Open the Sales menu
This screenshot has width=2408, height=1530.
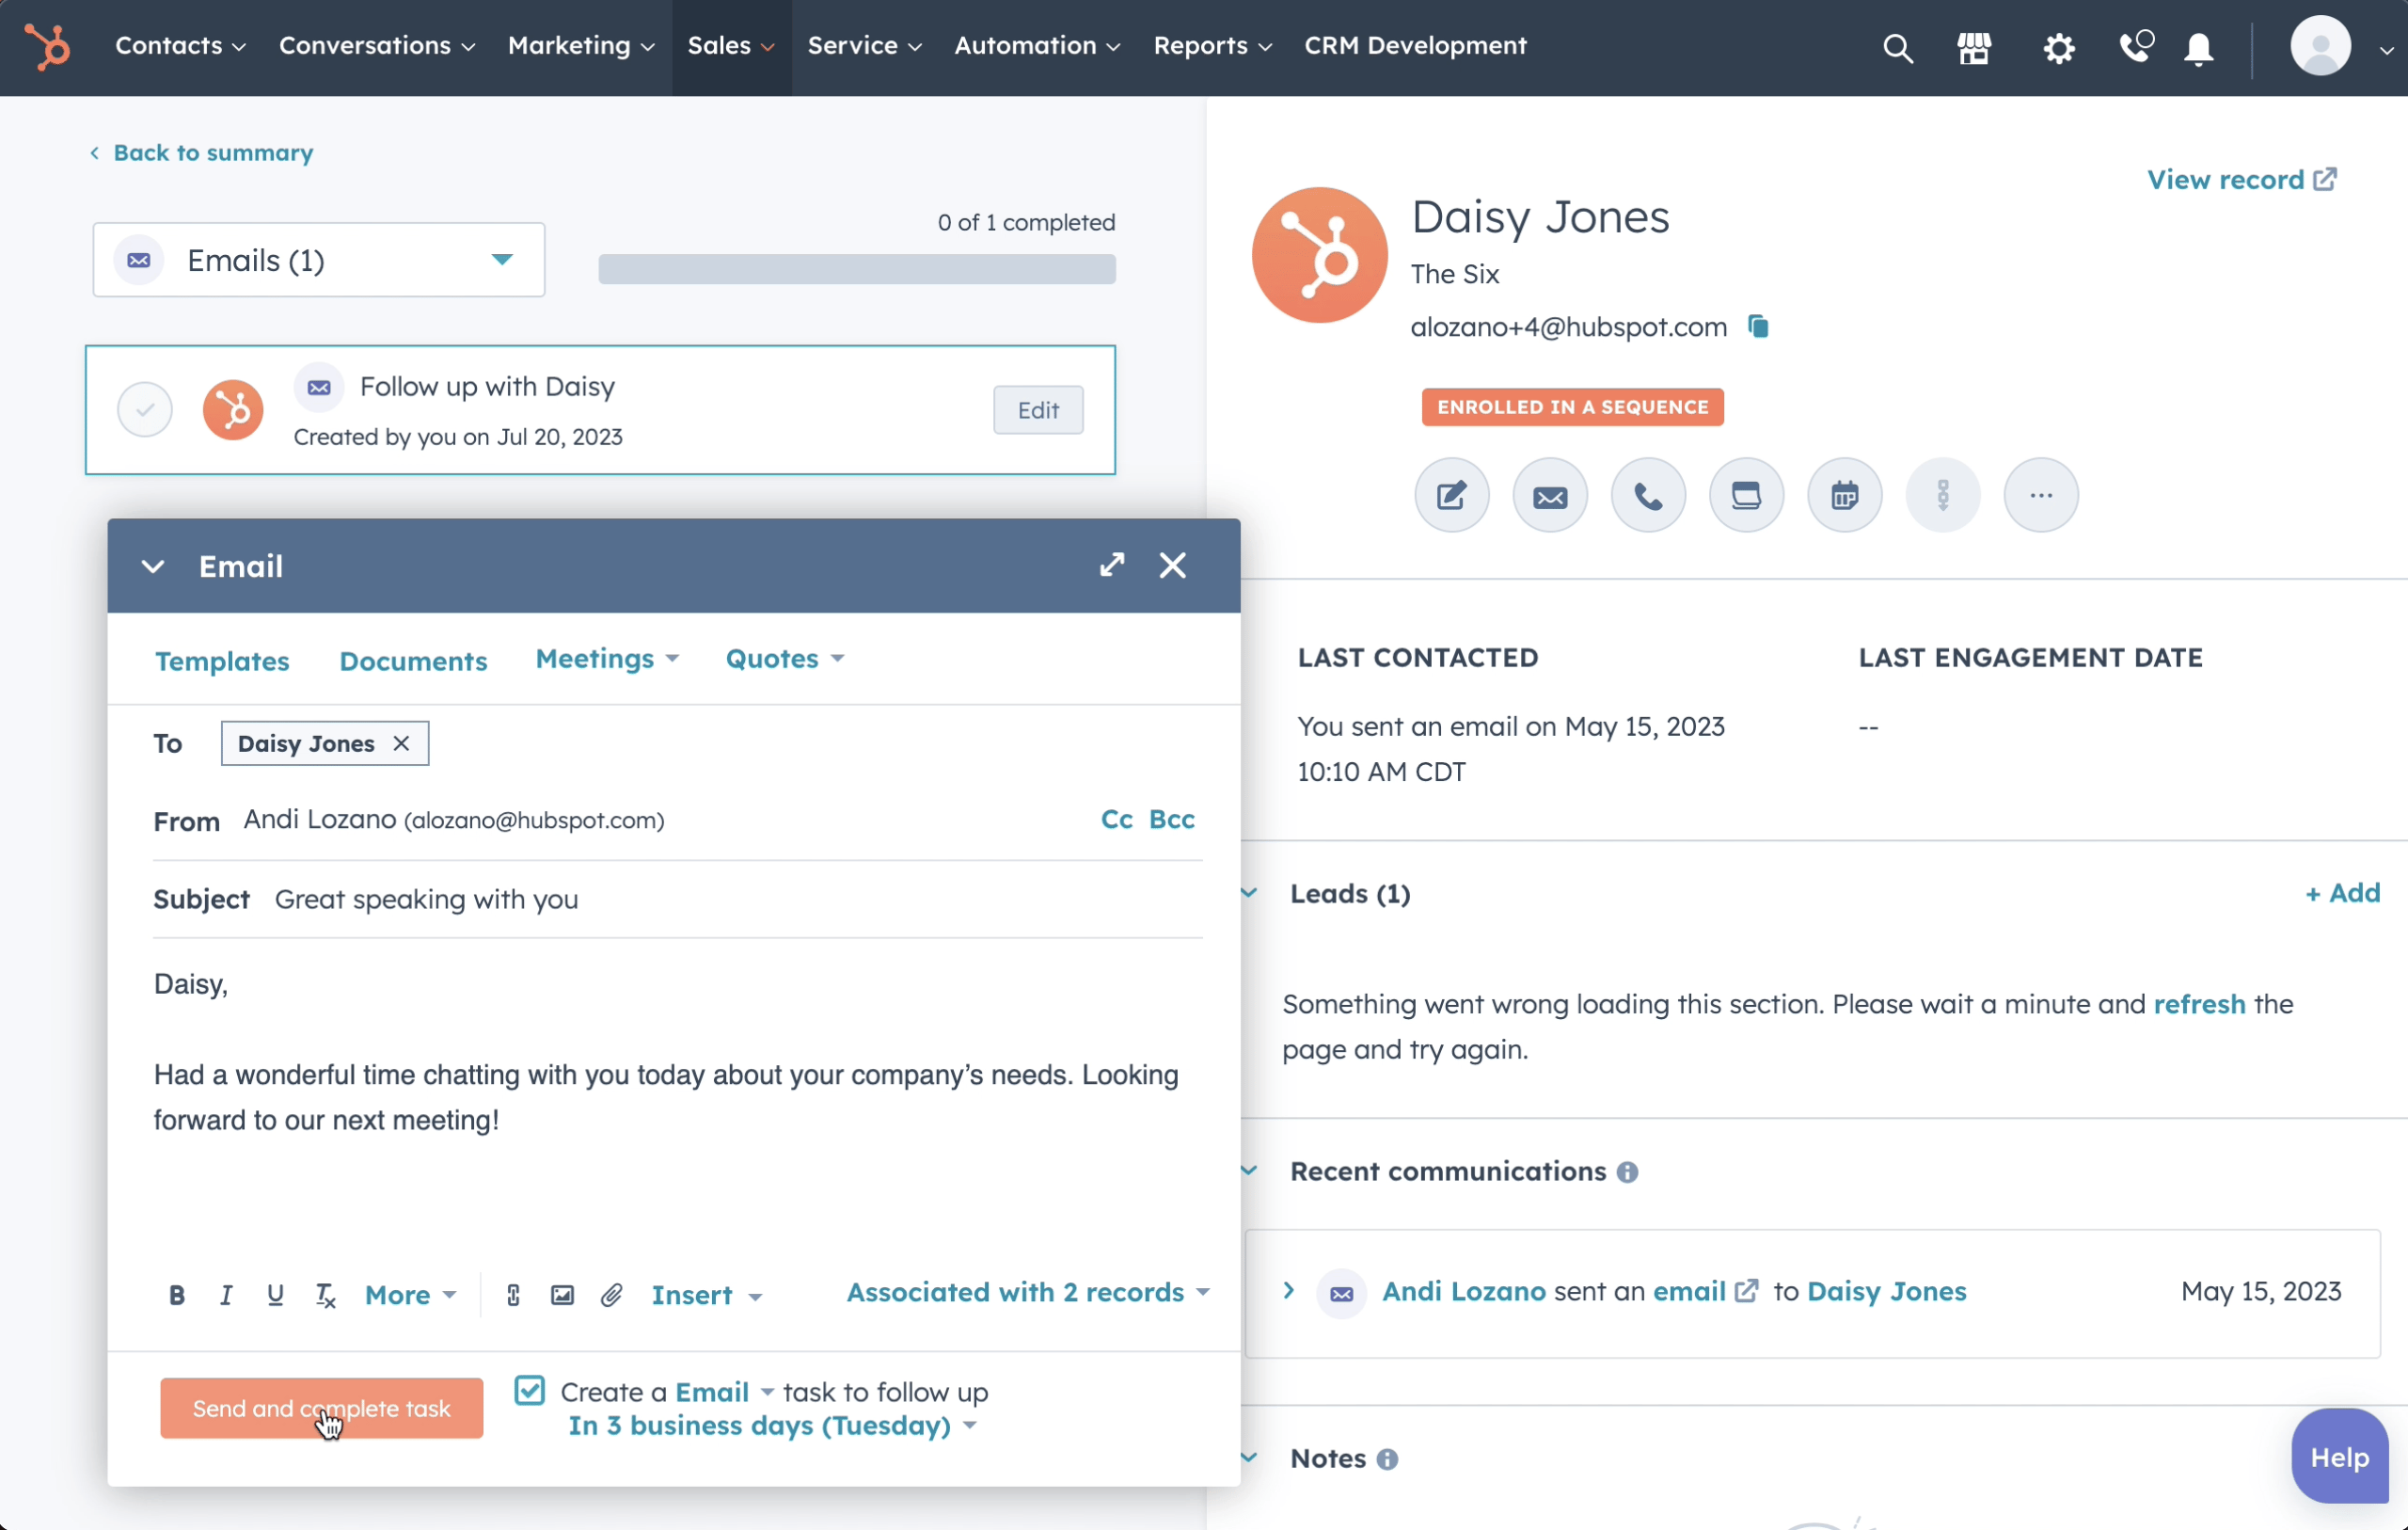[x=731, y=46]
